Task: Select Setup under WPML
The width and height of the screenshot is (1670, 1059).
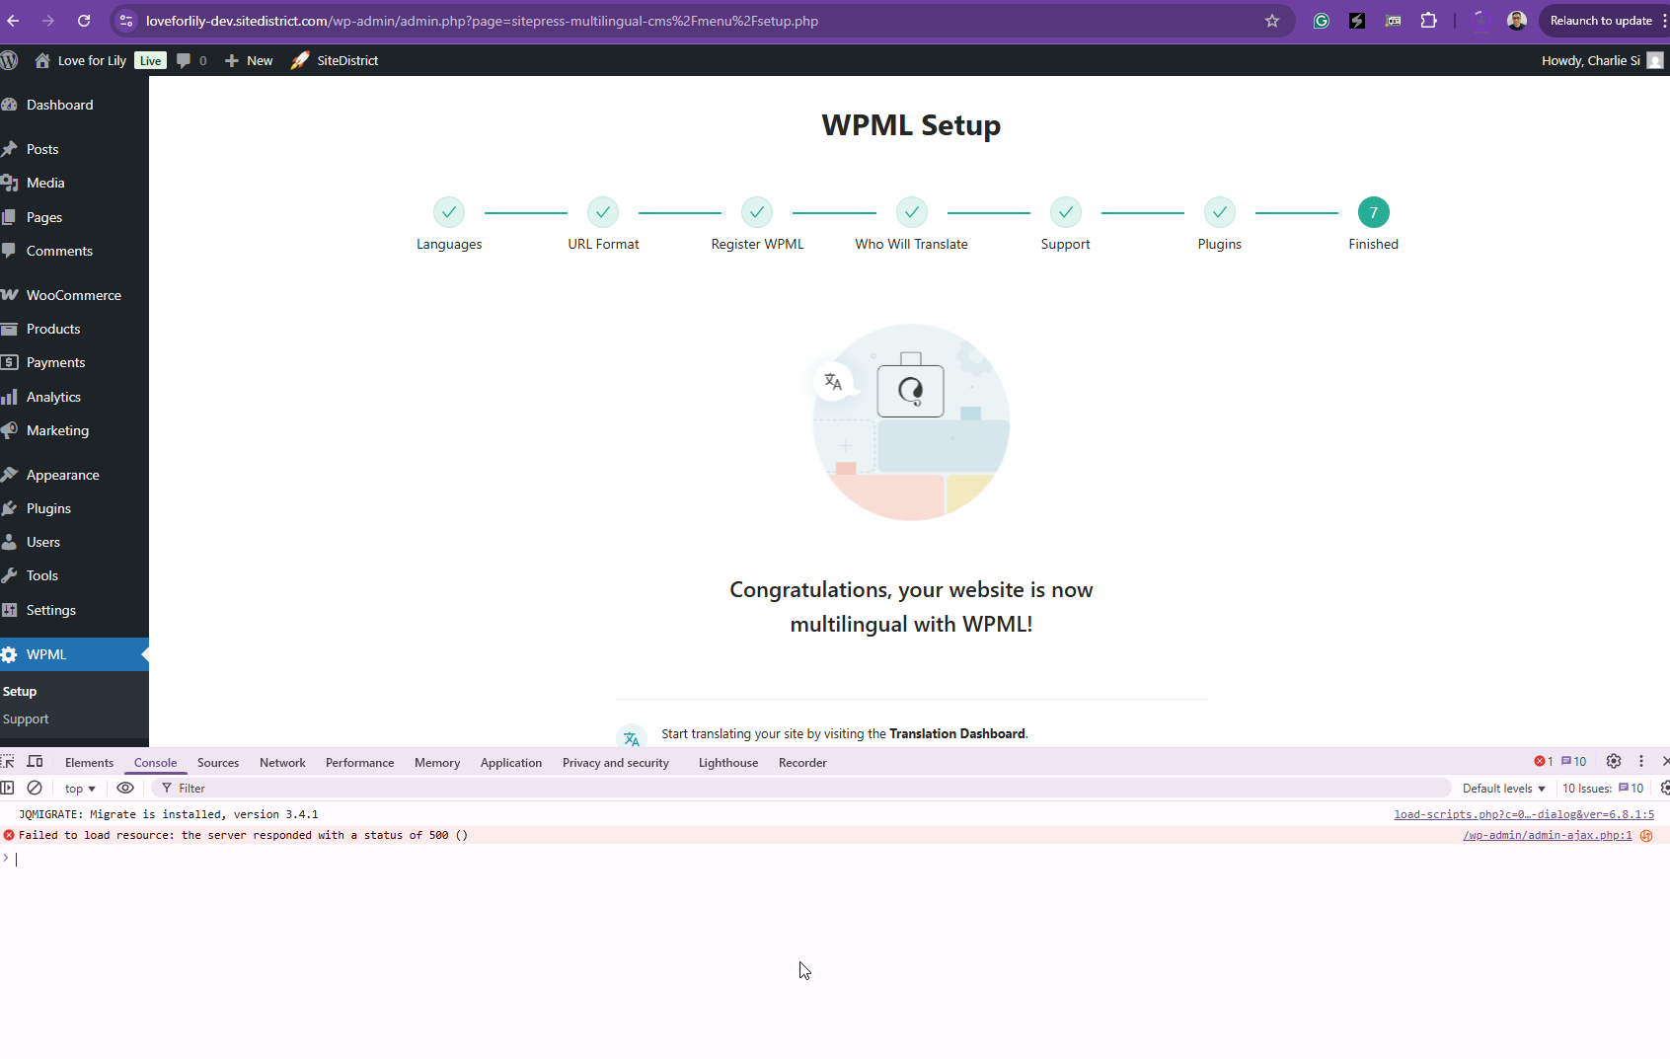Action: pyautogui.click(x=20, y=692)
